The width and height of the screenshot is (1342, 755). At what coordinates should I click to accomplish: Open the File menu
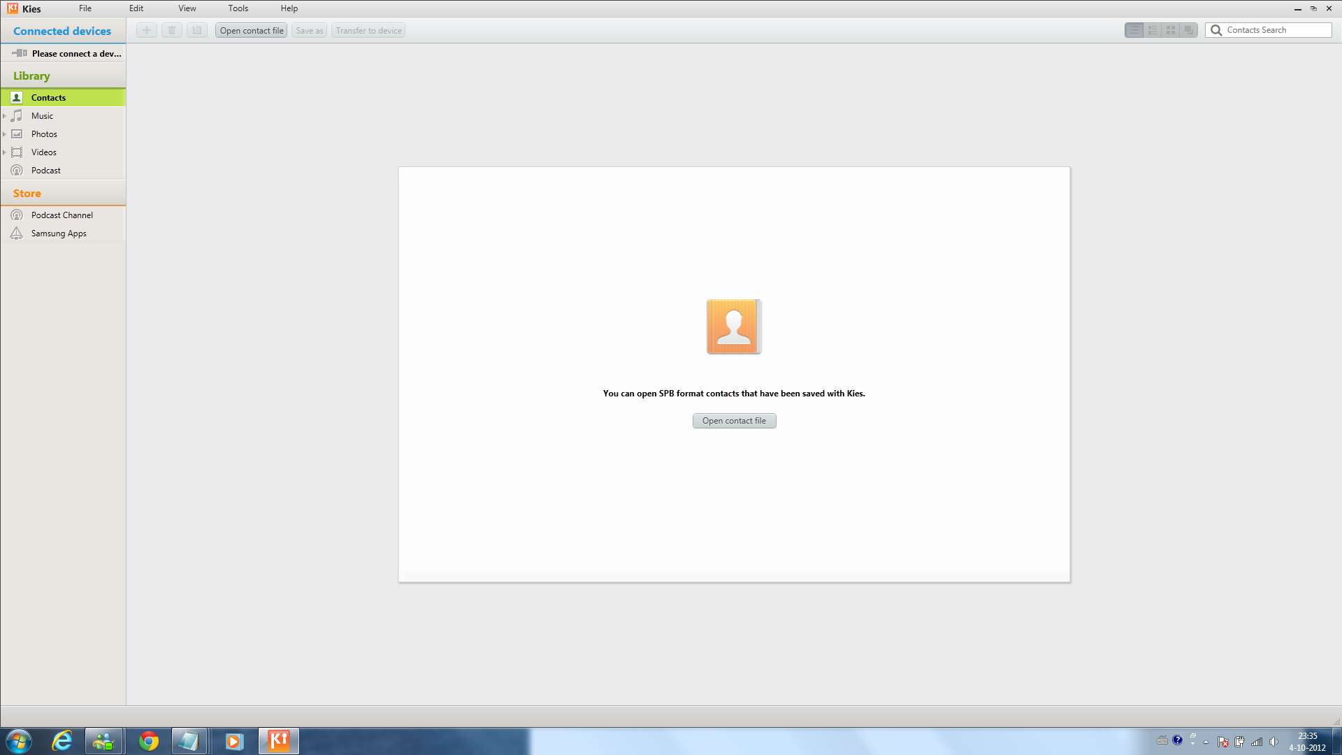(85, 8)
